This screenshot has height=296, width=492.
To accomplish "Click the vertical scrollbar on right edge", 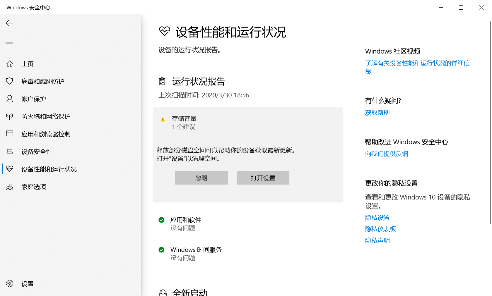I will click(x=491, y=123).
